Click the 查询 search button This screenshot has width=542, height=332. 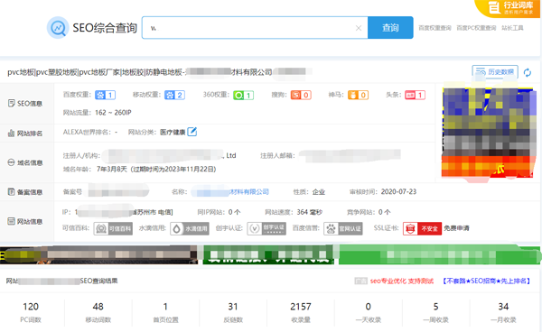(x=390, y=28)
